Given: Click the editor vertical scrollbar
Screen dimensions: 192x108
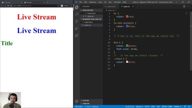Looking at the screenshot, I should [x=191, y=41].
